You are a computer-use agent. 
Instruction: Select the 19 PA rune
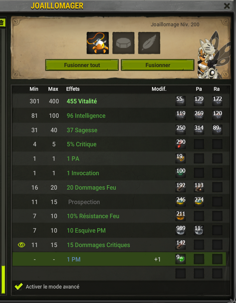[x=181, y=158]
